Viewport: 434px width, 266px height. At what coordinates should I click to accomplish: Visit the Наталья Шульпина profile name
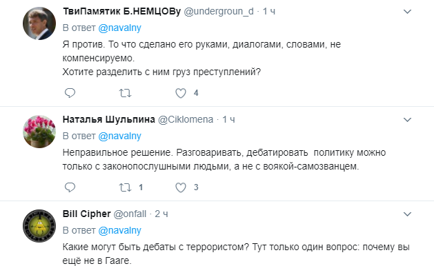coord(109,119)
